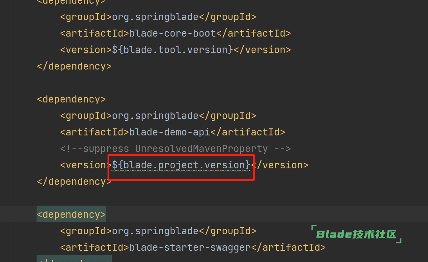428x262 pixels.
Task: Click the second org.springblade groupId value
Action: (x=155, y=116)
